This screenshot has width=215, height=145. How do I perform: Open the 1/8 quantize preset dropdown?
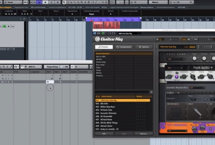181,2
